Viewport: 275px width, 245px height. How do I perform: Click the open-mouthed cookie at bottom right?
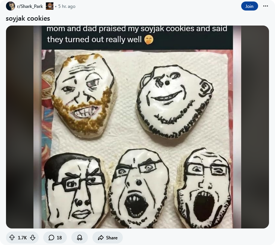(204, 189)
